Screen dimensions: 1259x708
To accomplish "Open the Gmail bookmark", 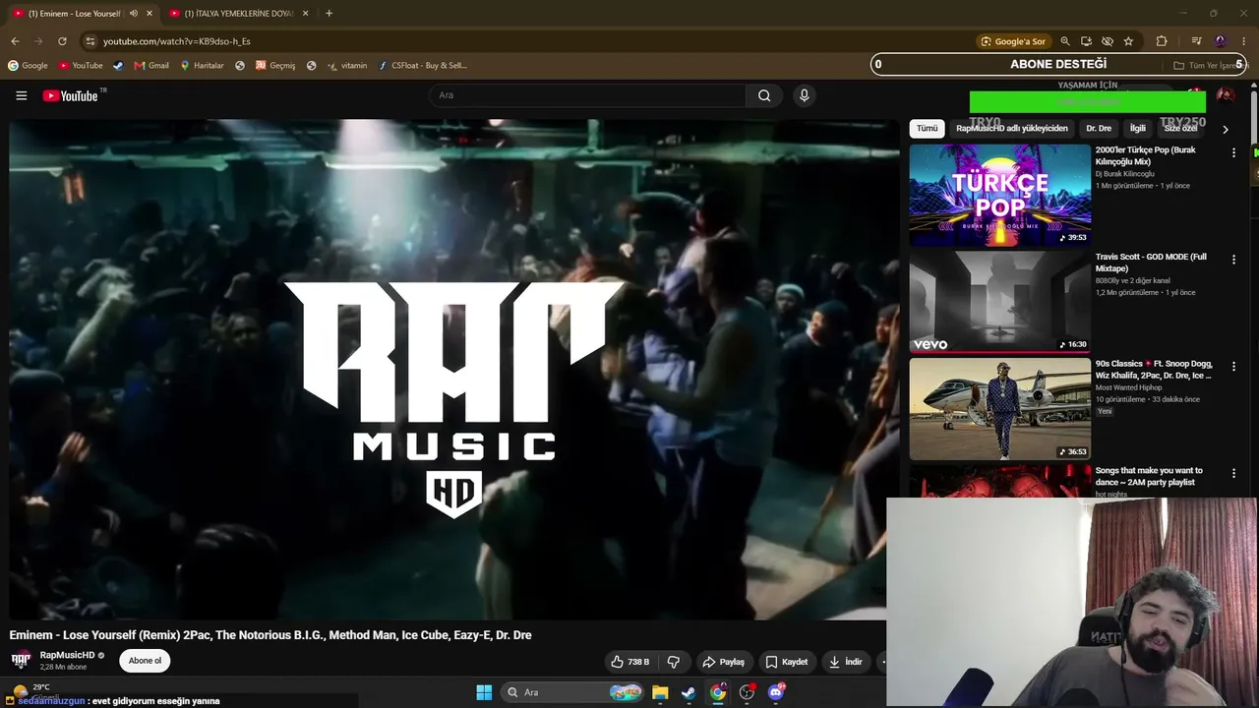I will [151, 66].
